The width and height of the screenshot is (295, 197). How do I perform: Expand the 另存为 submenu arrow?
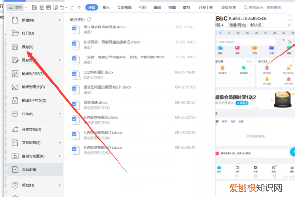point(60,60)
